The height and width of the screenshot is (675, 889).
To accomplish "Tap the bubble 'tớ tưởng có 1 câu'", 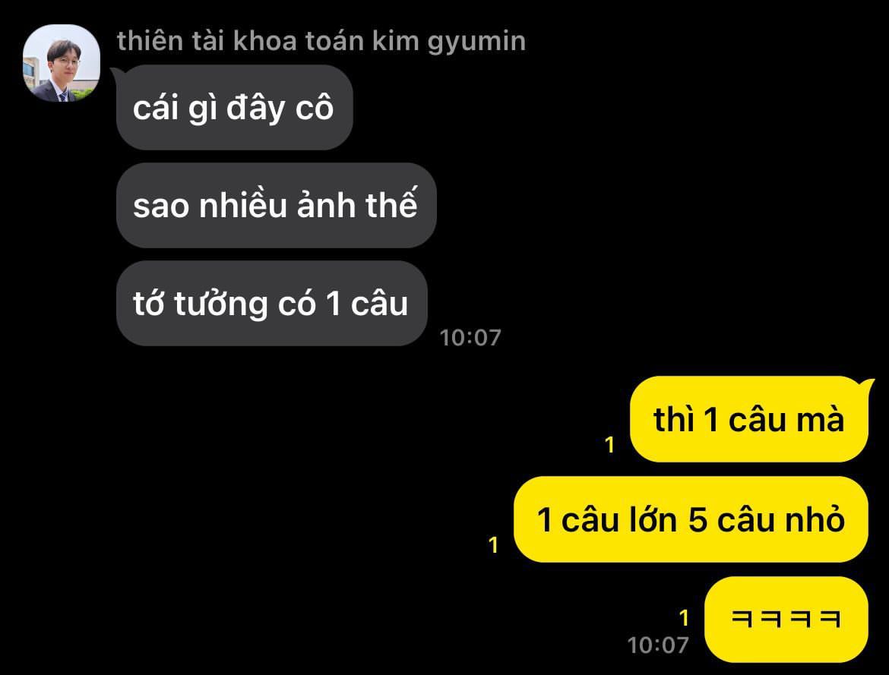I will tap(271, 303).
